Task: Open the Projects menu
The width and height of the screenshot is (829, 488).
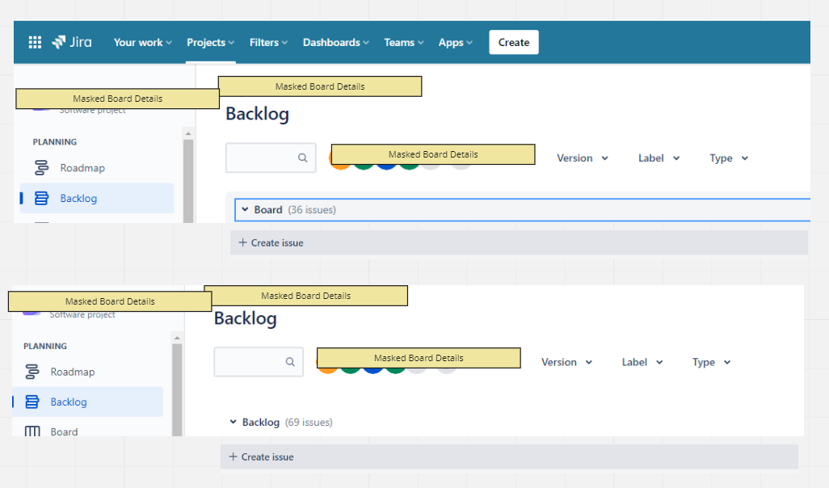Action: 210,42
